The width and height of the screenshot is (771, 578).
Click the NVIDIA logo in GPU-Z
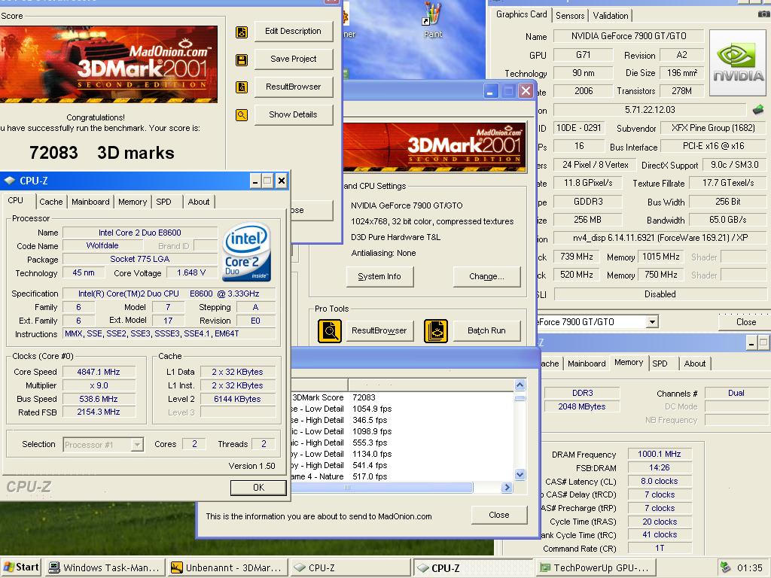click(738, 63)
